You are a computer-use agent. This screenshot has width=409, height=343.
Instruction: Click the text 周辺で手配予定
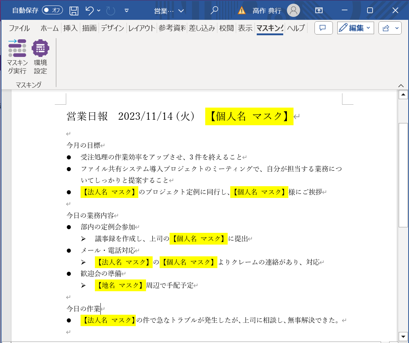click(x=170, y=285)
